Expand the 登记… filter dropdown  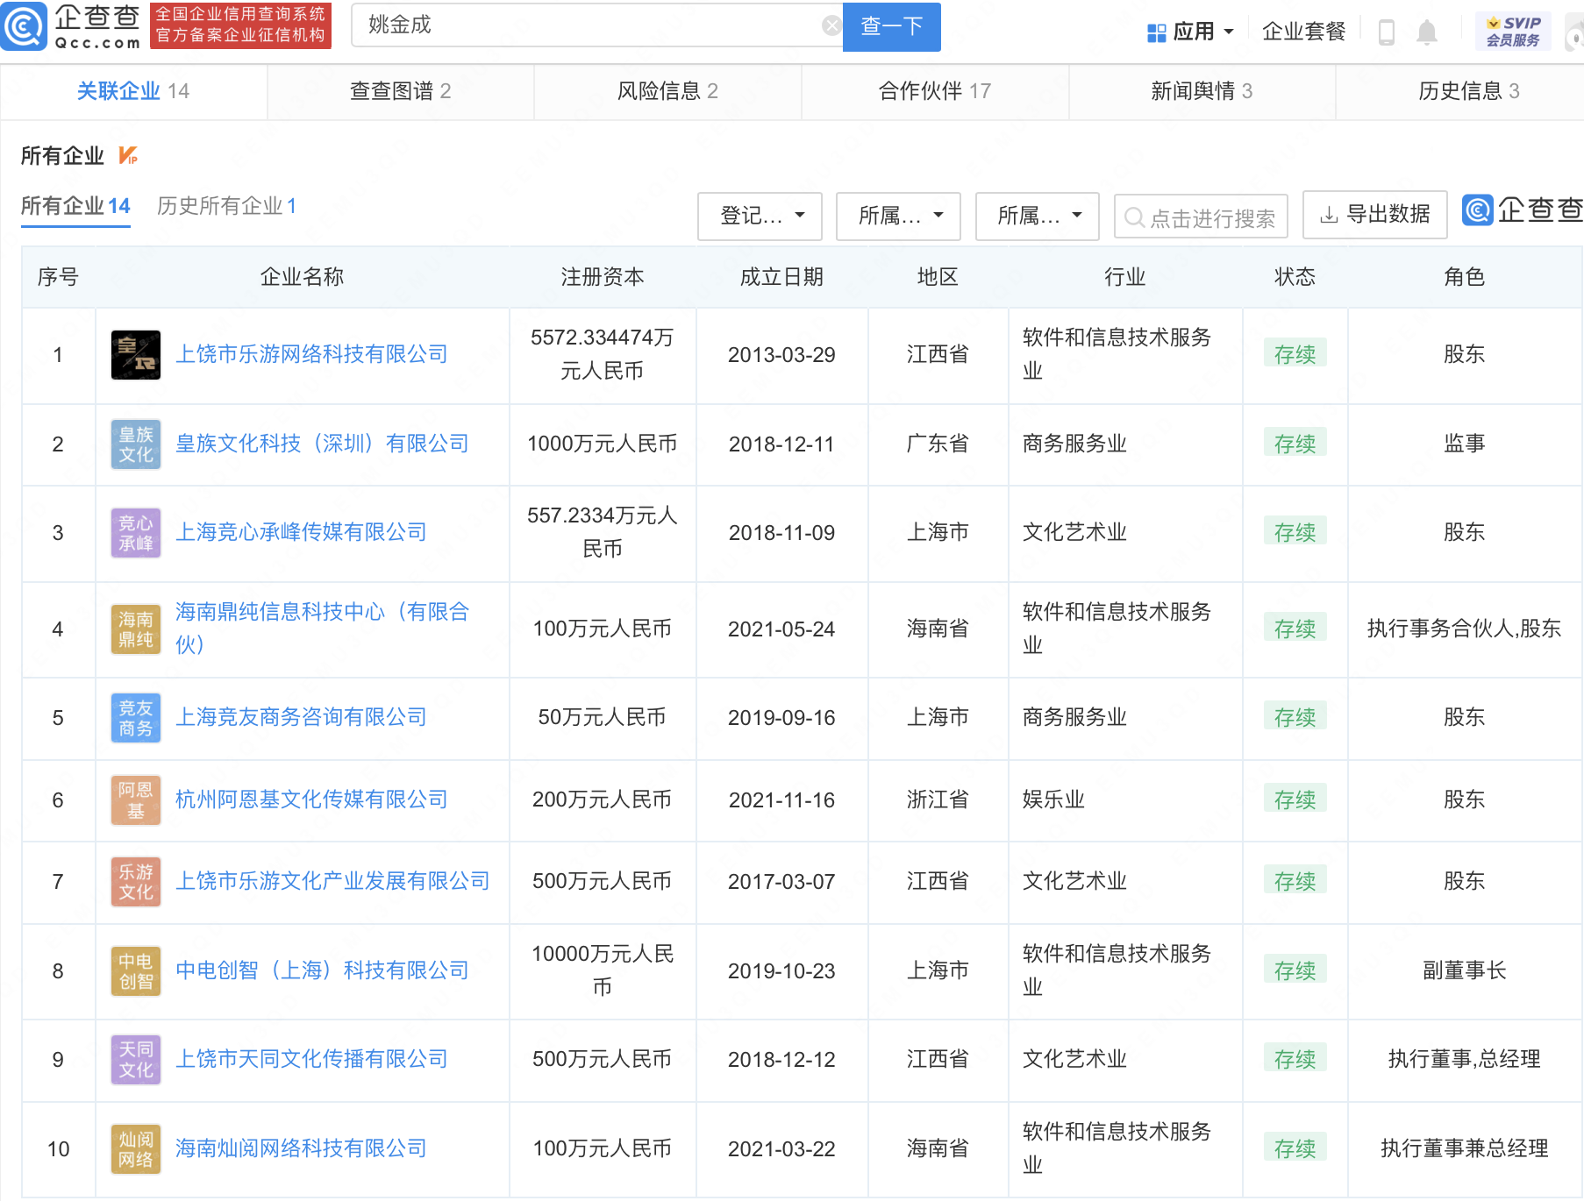760,216
